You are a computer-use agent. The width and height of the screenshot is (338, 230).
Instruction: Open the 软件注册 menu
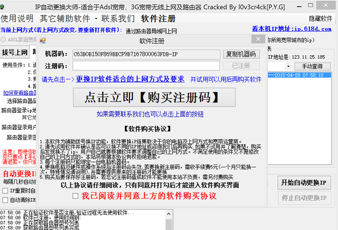(159, 18)
